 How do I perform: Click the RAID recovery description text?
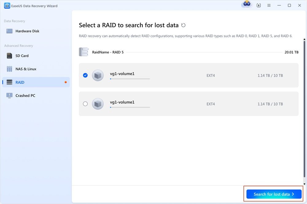point(186,36)
